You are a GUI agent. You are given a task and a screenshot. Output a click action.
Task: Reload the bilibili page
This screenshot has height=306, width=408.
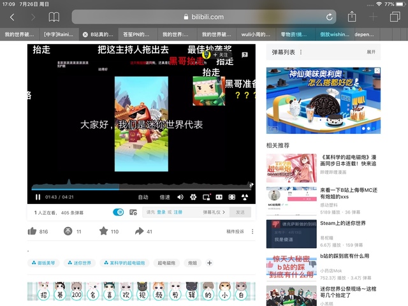pyautogui.click(x=329, y=17)
